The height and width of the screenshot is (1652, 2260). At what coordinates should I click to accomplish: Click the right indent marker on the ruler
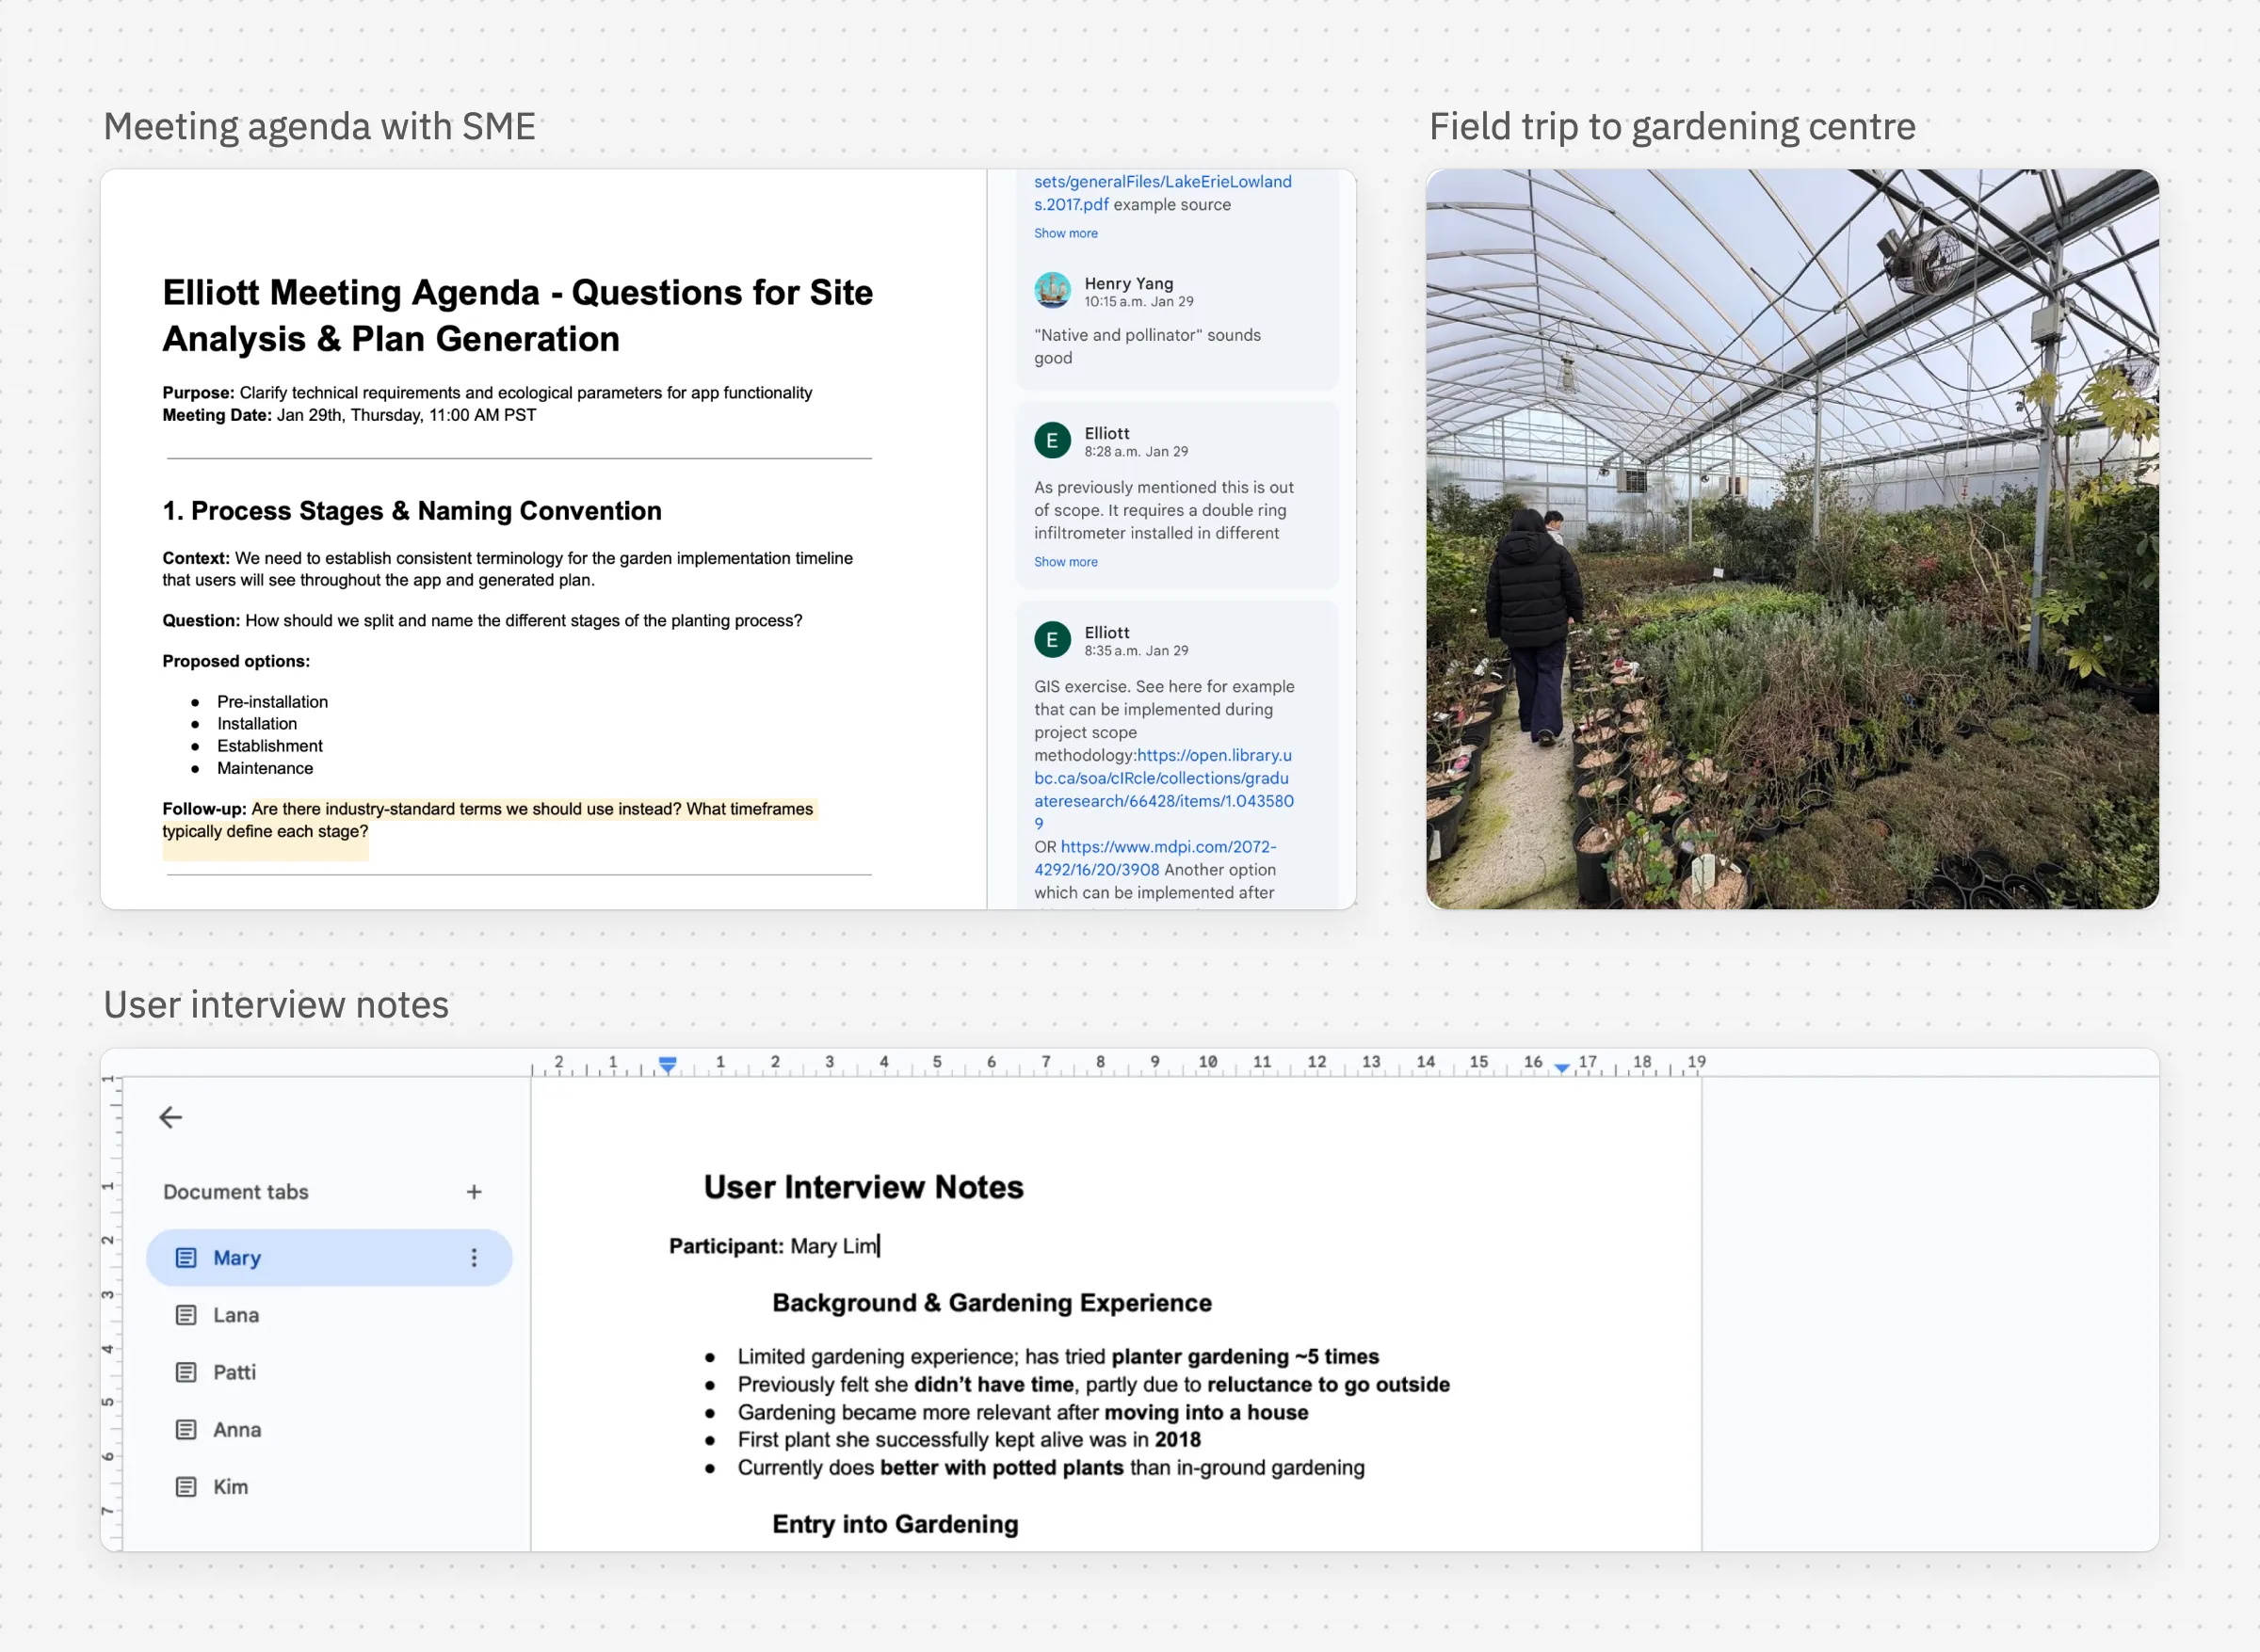pos(1561,1068)
